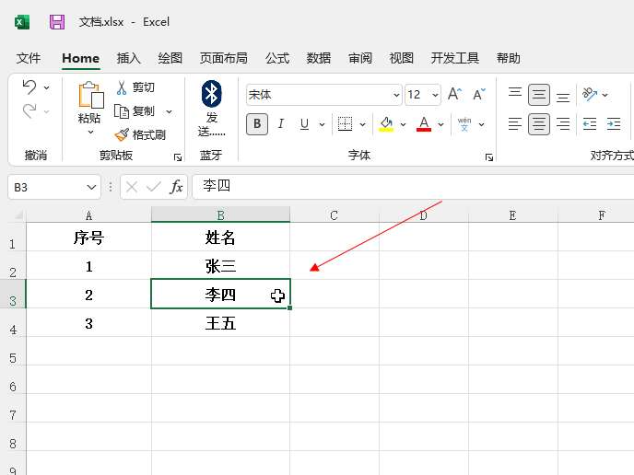Click the Insert Function fx icon
Image resolution: width=634 pixels, height=475 pixels.
tap(177, 187)
